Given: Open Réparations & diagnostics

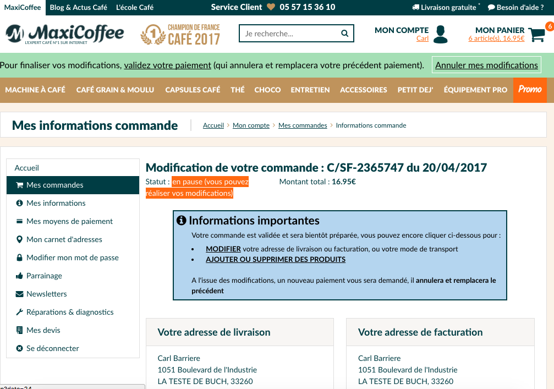Looking at the screenshot, I should 73,312.
